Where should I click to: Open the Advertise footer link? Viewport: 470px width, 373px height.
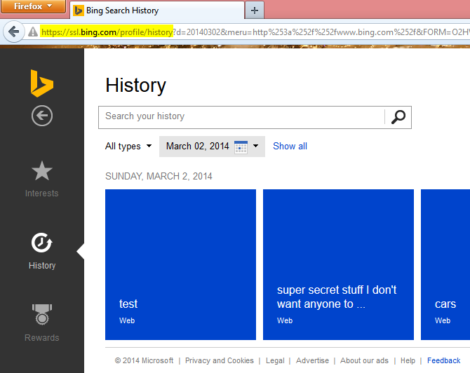point(312,360)
